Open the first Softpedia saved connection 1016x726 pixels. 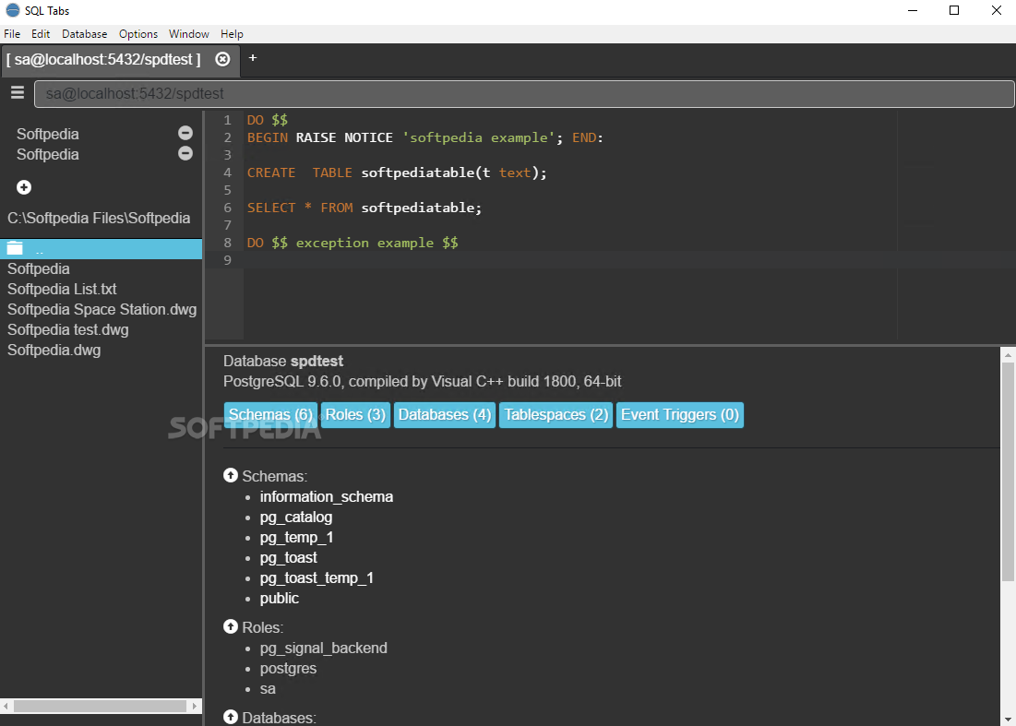click(x=48, y=134)
